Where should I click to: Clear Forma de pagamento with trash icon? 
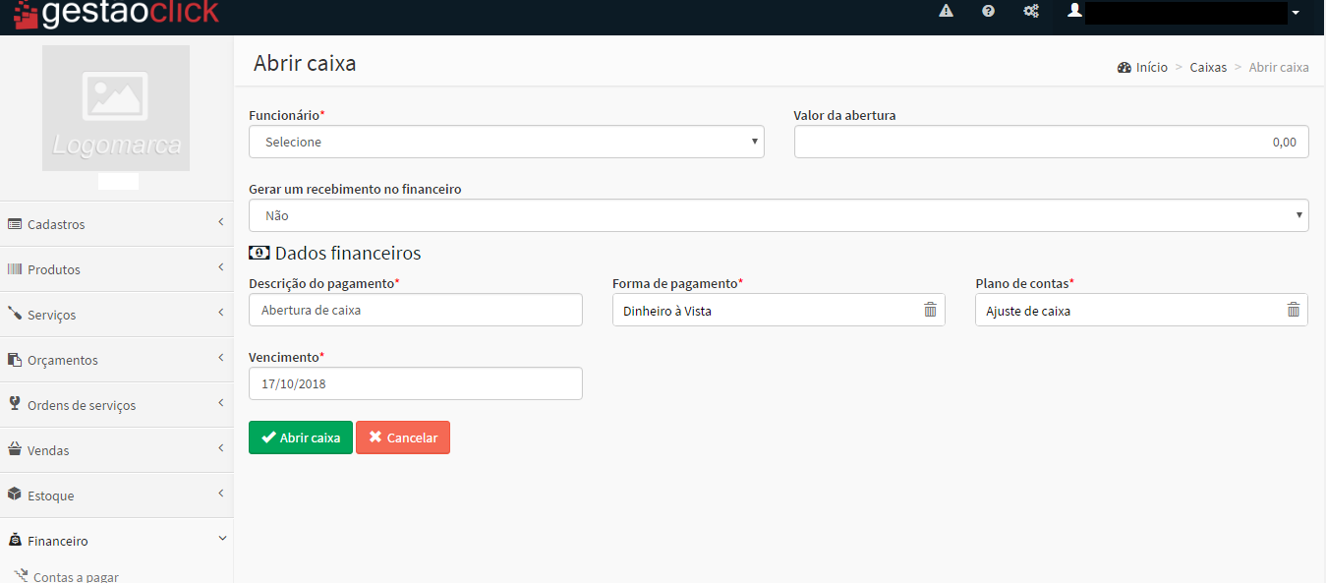pyautogui.click(x=930, y=310)
